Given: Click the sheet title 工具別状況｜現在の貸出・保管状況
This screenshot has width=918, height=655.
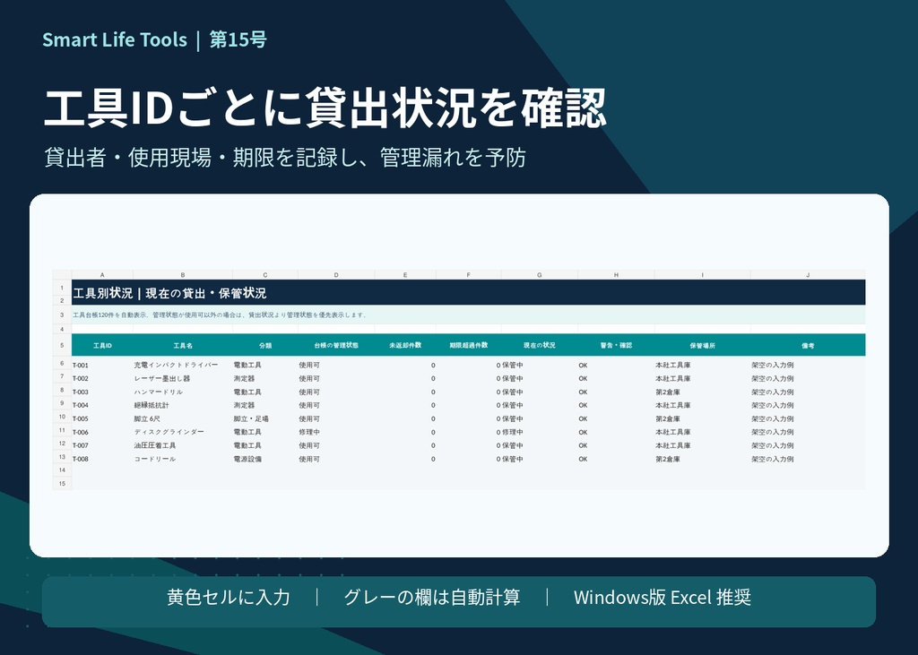Looking at the screenshot, I should (x=169, y=293).
